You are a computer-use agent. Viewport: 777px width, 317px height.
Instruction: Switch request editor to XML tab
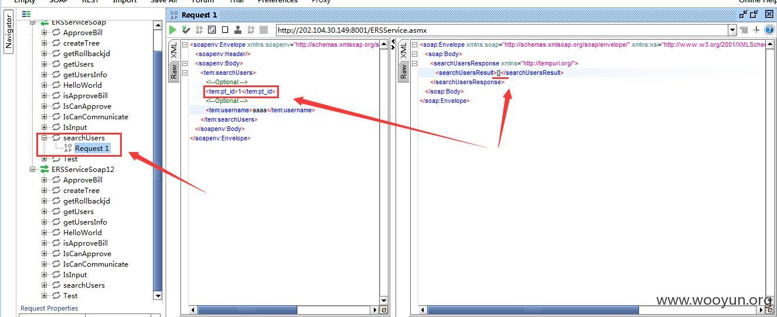point(174,51)
